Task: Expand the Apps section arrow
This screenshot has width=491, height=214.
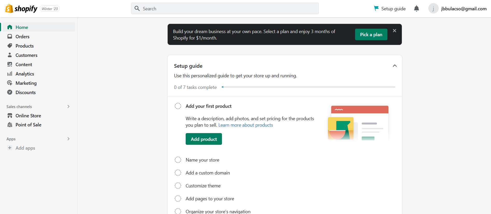Action: 68,139
